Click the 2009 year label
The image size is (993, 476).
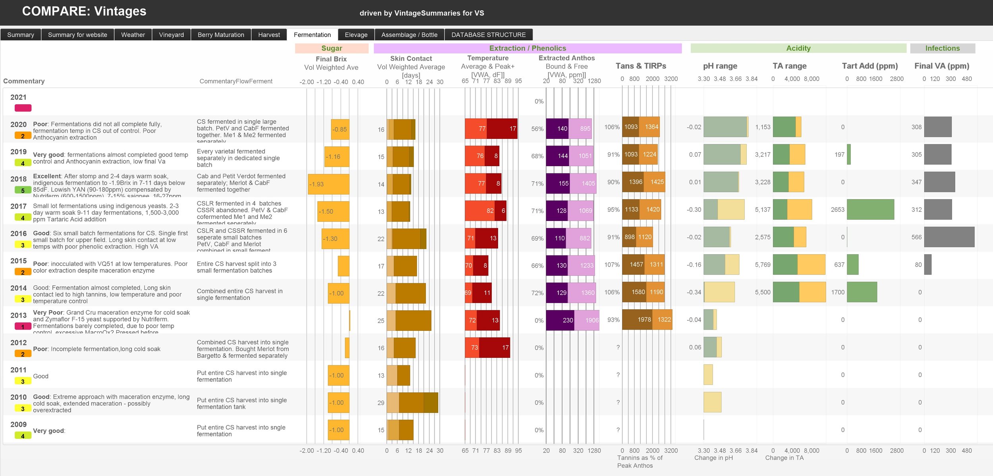click(19, 424)
